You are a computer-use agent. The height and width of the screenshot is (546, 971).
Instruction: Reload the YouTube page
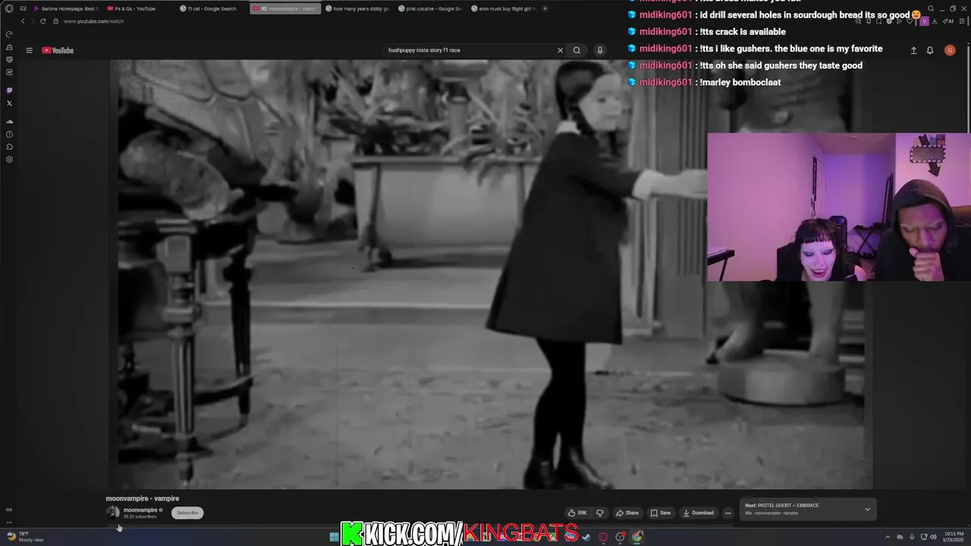[43, 21]
